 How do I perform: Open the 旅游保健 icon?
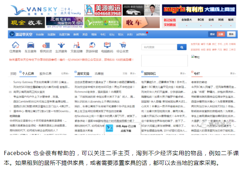coord(91,45)
